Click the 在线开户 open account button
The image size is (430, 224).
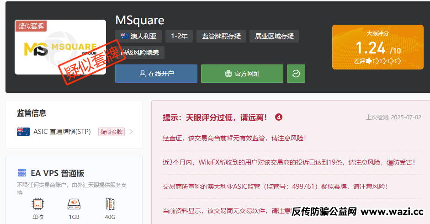coord(156,74)
